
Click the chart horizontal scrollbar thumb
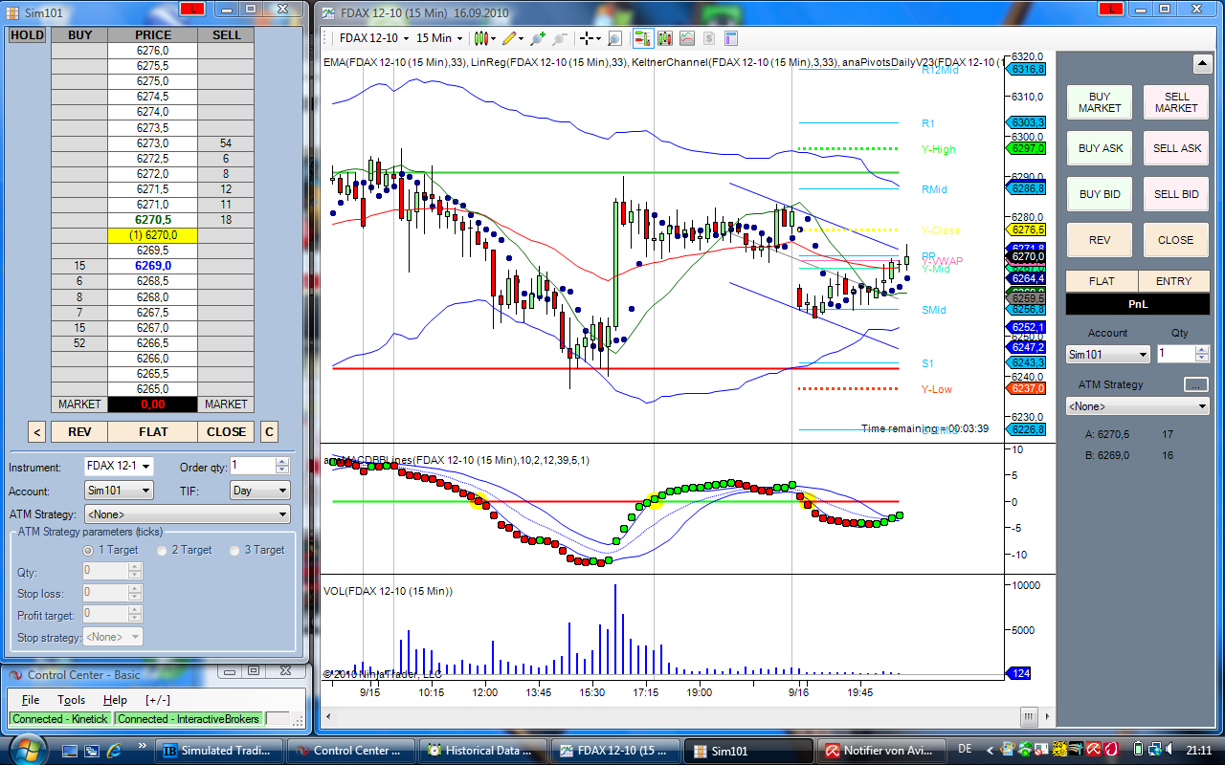point(1029,716)
